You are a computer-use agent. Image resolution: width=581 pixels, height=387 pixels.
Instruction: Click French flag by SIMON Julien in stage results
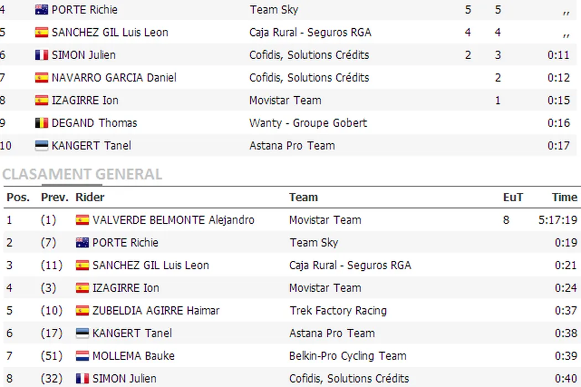41,55
